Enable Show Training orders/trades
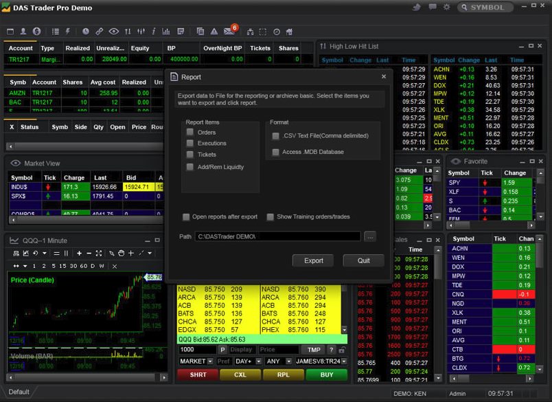This screenshot has width=552, height=402. [271, 216]
